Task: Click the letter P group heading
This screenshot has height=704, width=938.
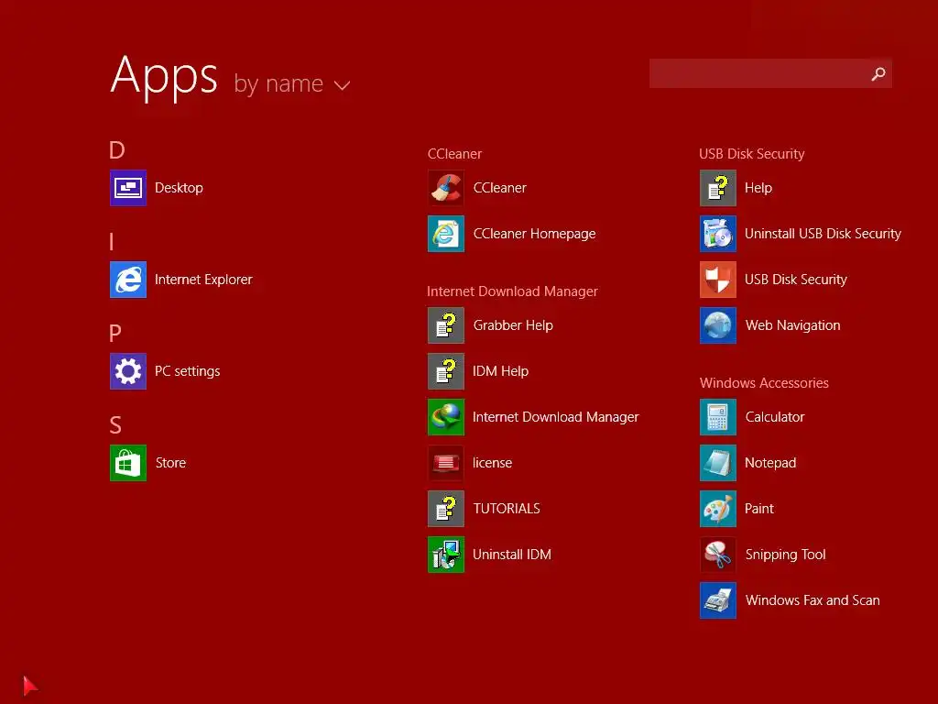Action: (x=115, y=333)
